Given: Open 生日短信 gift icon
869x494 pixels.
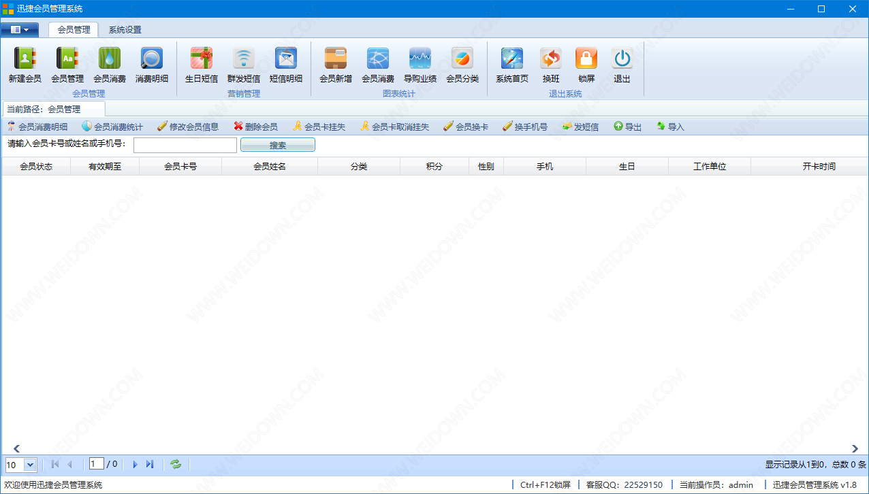Looking at the screenshot, I should pyautogui.click(x=202, y=65).
